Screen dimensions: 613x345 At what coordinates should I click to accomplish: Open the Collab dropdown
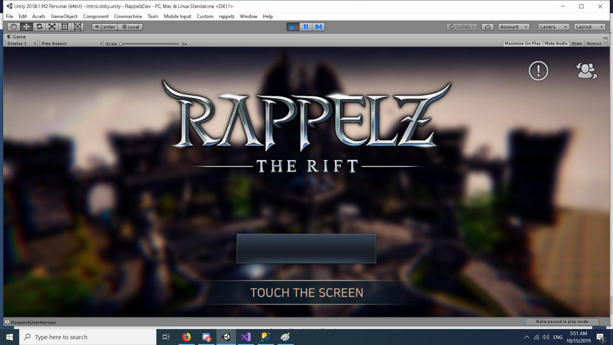click(x=462, y=27)
